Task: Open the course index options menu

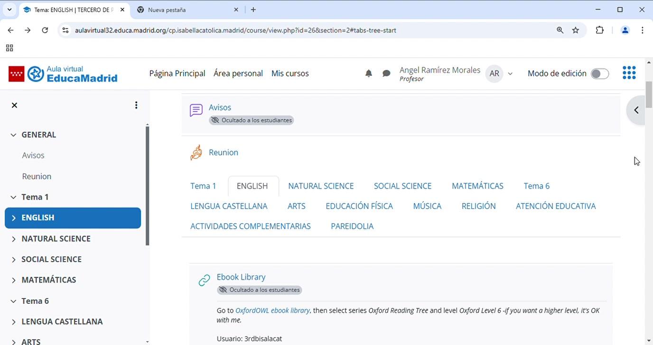Action: pyautogui.click(x=136, y=105)
